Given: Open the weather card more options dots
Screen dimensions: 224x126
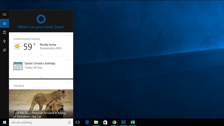Looking at the screenshot, I should point(67,36).
